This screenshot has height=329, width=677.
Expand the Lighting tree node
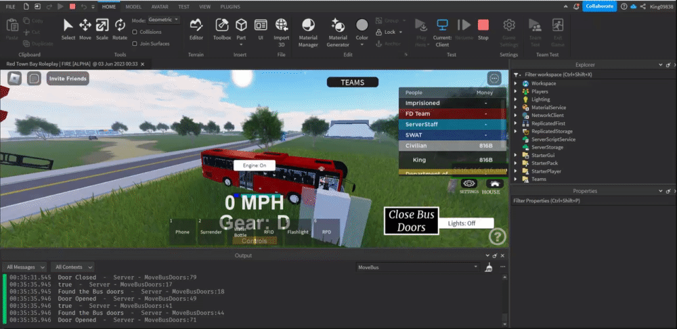pos(515,100)
